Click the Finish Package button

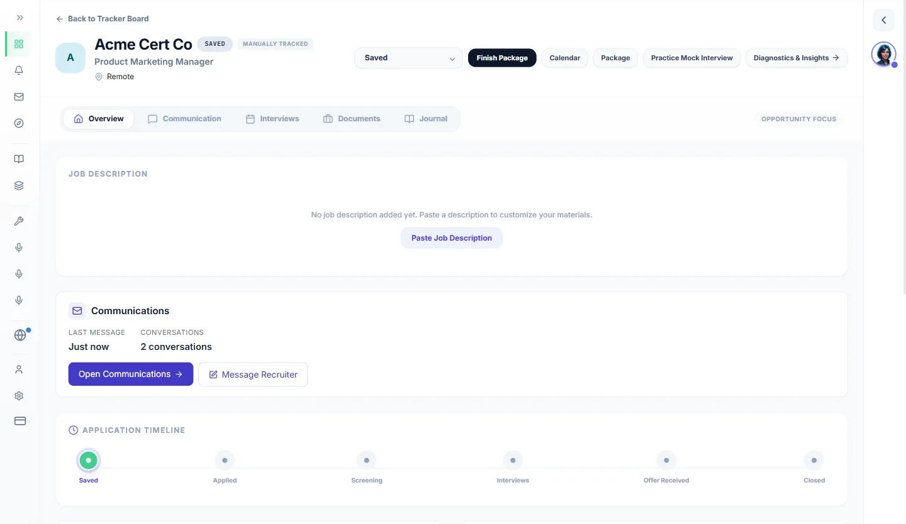tap(502, 58)
